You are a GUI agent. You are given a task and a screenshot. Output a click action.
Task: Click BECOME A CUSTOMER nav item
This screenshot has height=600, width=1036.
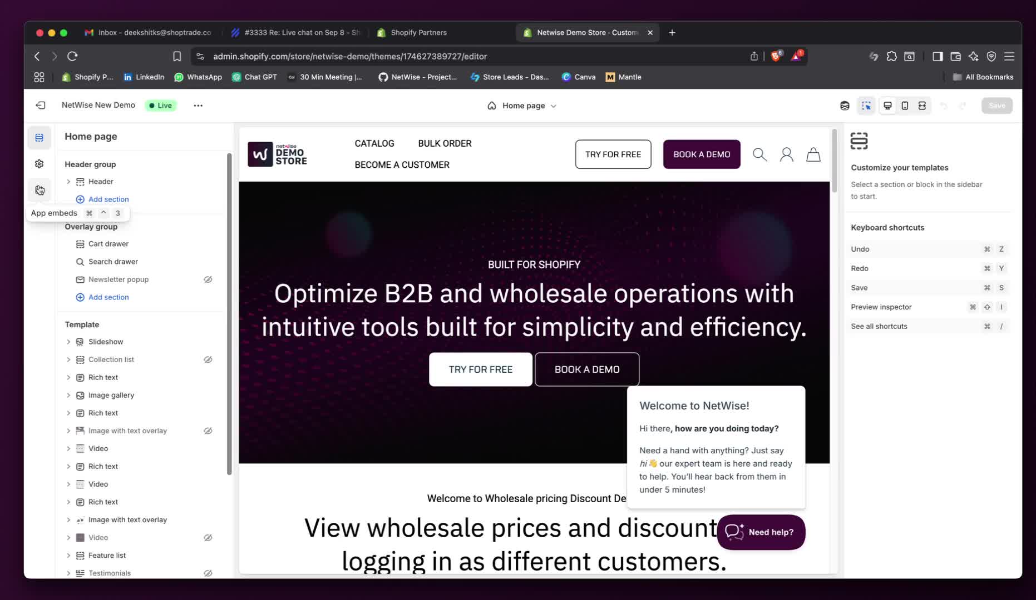click(402, 165)
